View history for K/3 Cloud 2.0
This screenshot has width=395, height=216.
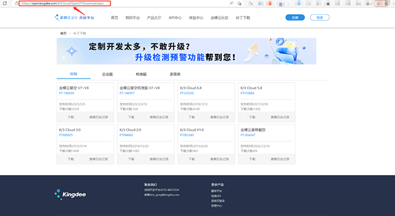click(x=159, y=159)
